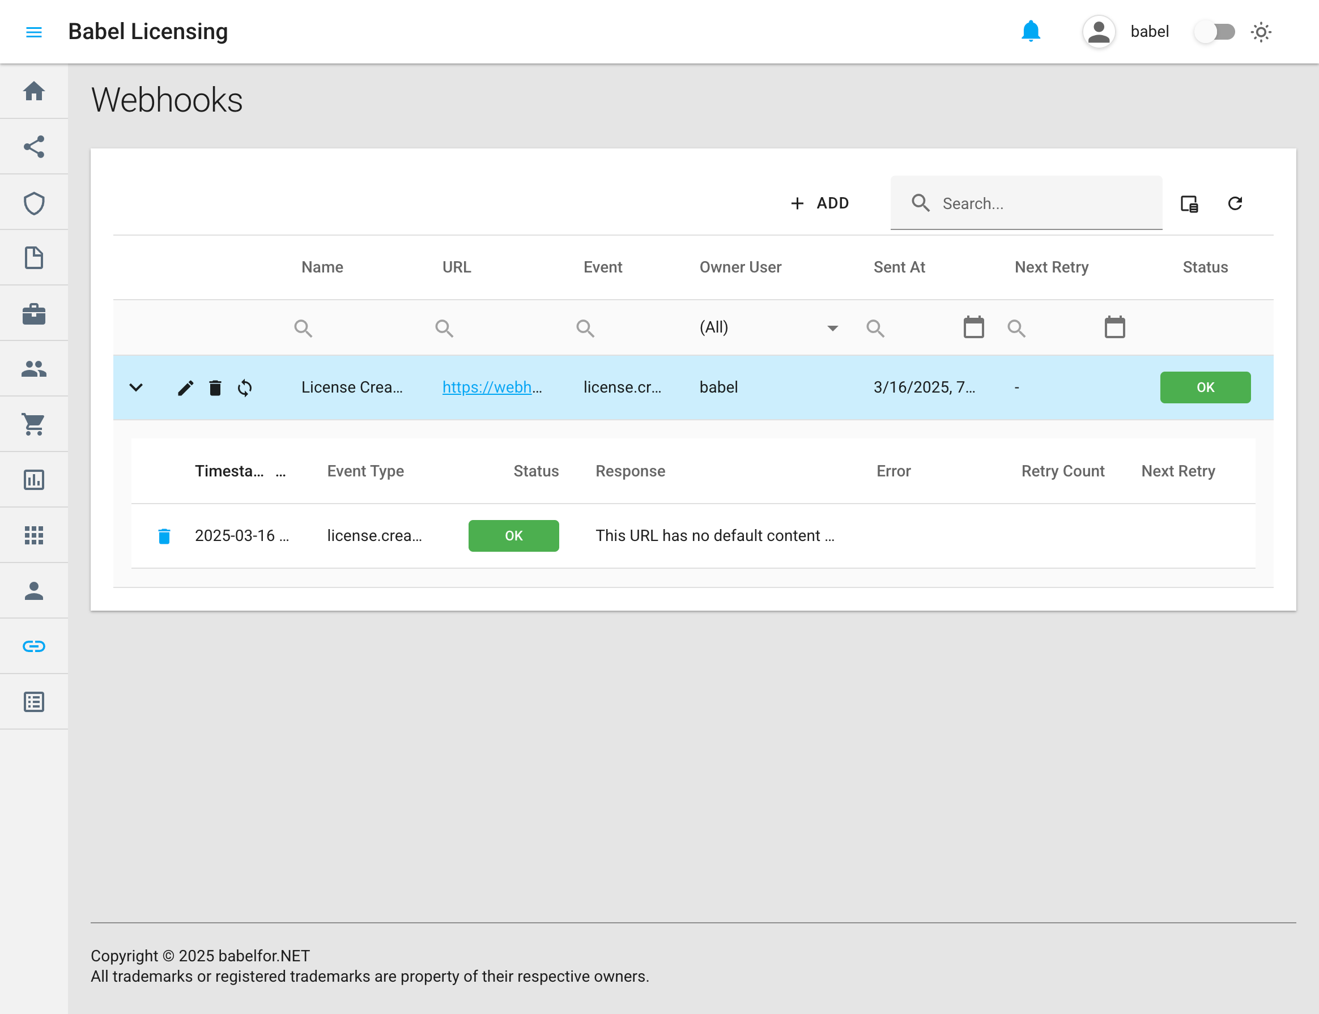Open the babel user profile avatar
The height and width of the screenshot is (1014, 1319).
[x=1098, y=31]
